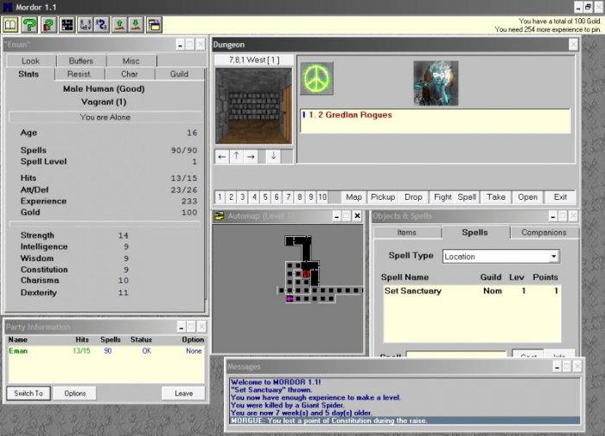Click the Automap window title icon
The height and width of the screenshot is (436, 605).
220,216
